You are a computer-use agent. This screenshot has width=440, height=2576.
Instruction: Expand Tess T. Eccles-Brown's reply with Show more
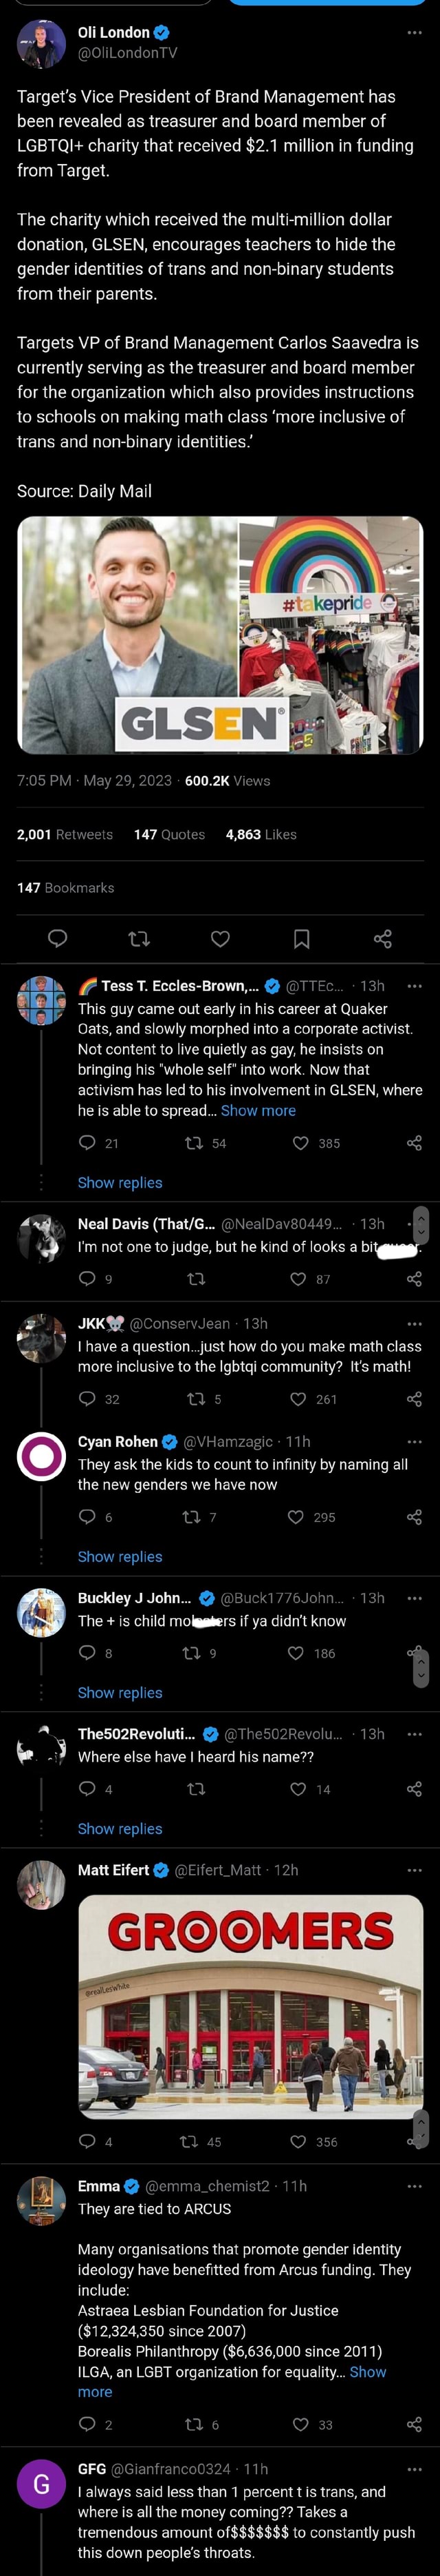coord(258,1110)
